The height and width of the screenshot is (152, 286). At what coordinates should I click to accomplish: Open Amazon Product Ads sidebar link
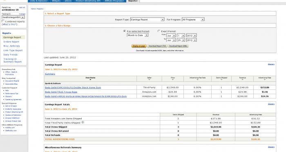[13, 121]
